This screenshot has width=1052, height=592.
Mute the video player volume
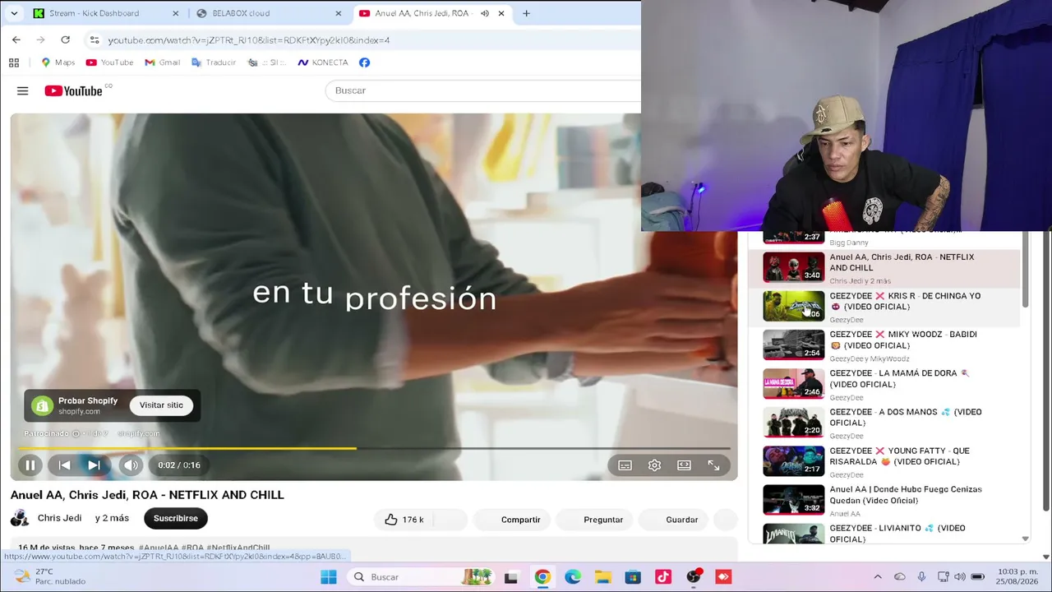pos(131,465)
